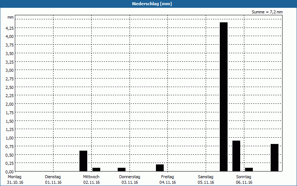The height and width of the screenshot is (186, 297).
Task: Click the date 05.11.16
Action: tap(206, 183)
